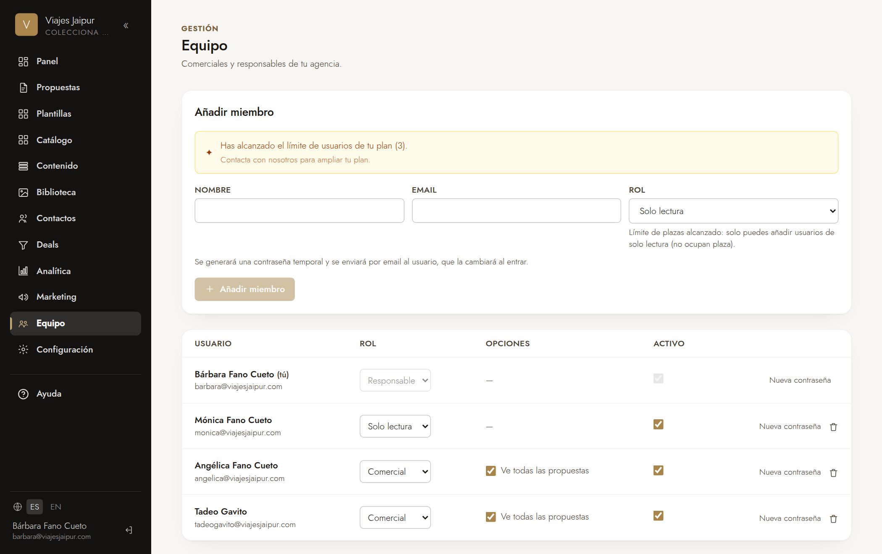This screenshot has height=554, width=882.
Task: Click 'Contacta con nosotros para ampliar tu plan' text
Action: tap(295, 160)
